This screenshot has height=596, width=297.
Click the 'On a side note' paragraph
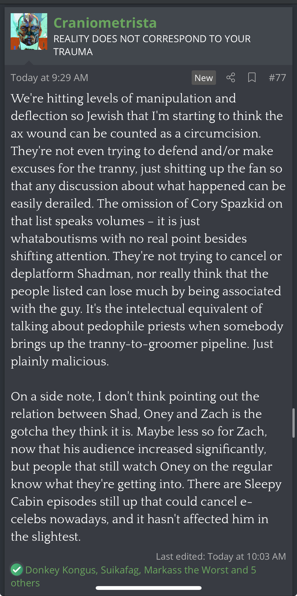pos(146,466)
